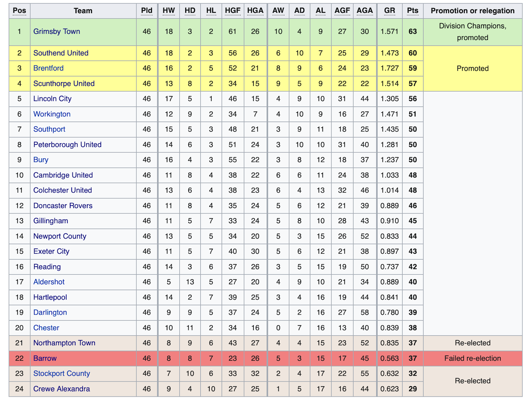Open the Bury team link
The height and width of the screenshot is (404, 527).
[x=41, y=160]
